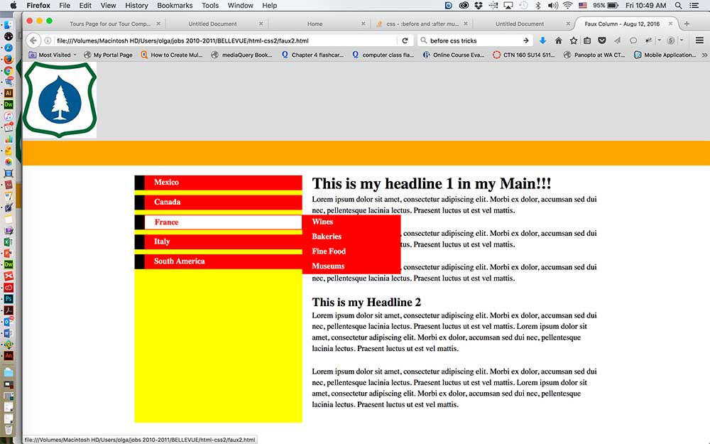Bookmark this page with the star icon
Image resolution: width=710 pixels, height=444 pixels.
(573, 40)
